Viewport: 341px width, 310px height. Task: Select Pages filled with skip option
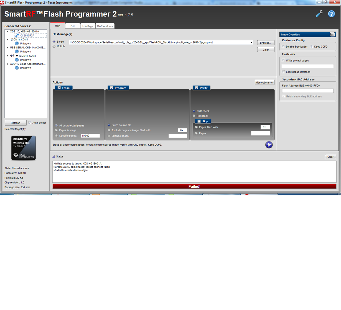coord(196,127)
